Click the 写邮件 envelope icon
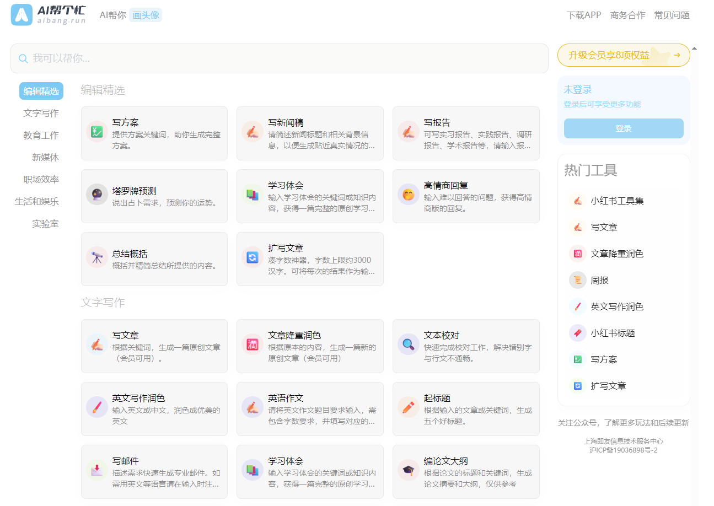714x506 pixels. click(x=97, y=470)
